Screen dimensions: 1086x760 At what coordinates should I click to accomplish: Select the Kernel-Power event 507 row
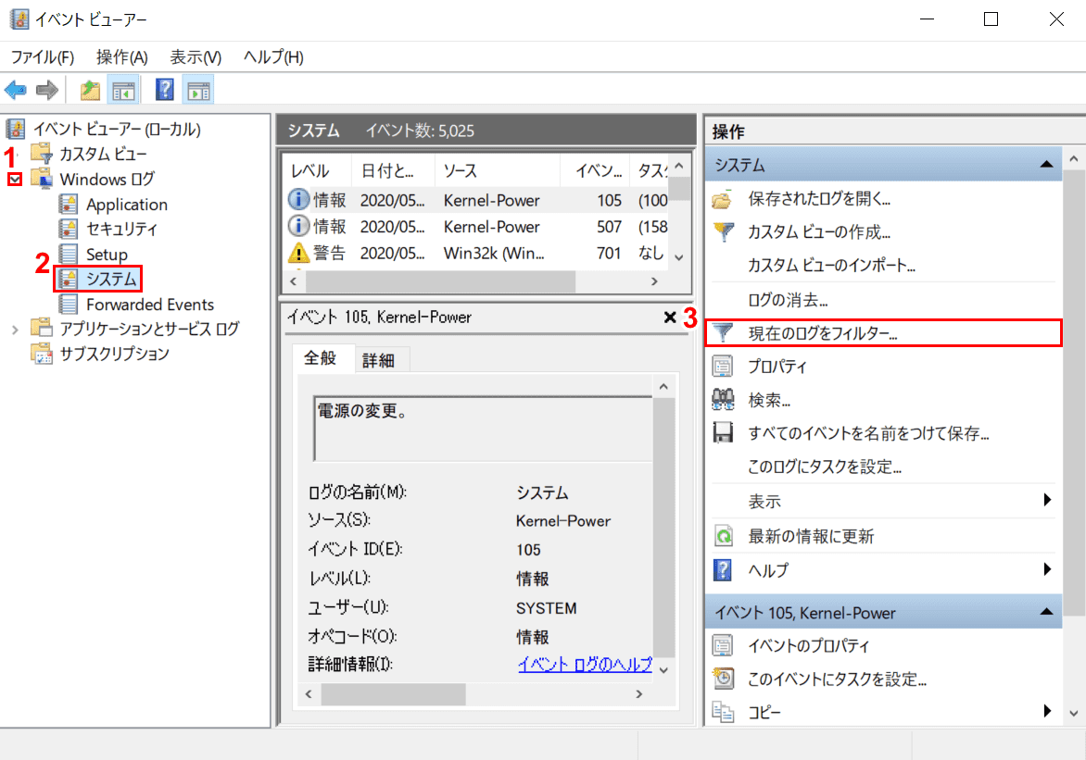tap(476, 227)
